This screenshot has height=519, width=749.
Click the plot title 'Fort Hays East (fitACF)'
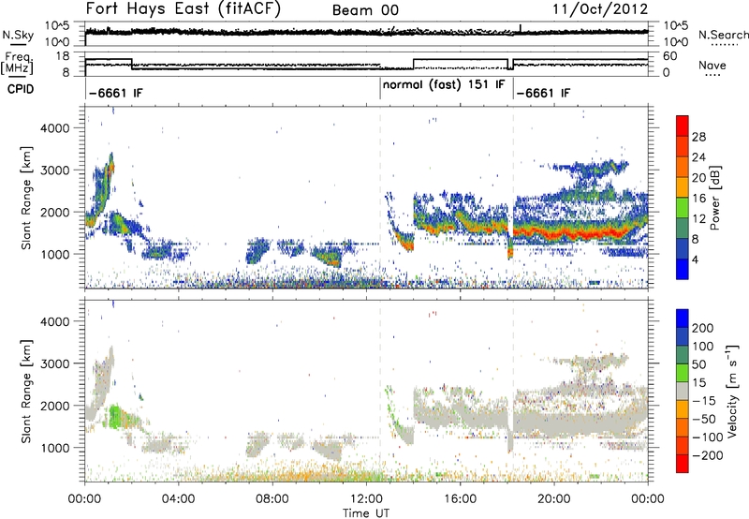click(x=184, y=9)
